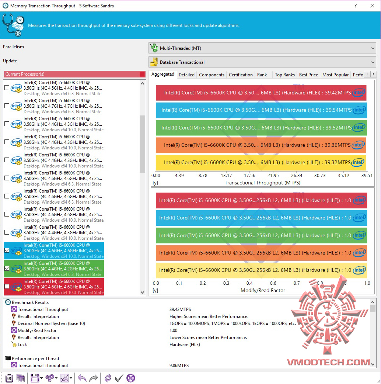Click the red color swatch in Current Processor(s)
Image resolution: width=381 pixels, height=384 pixels.
pos(142,74)
